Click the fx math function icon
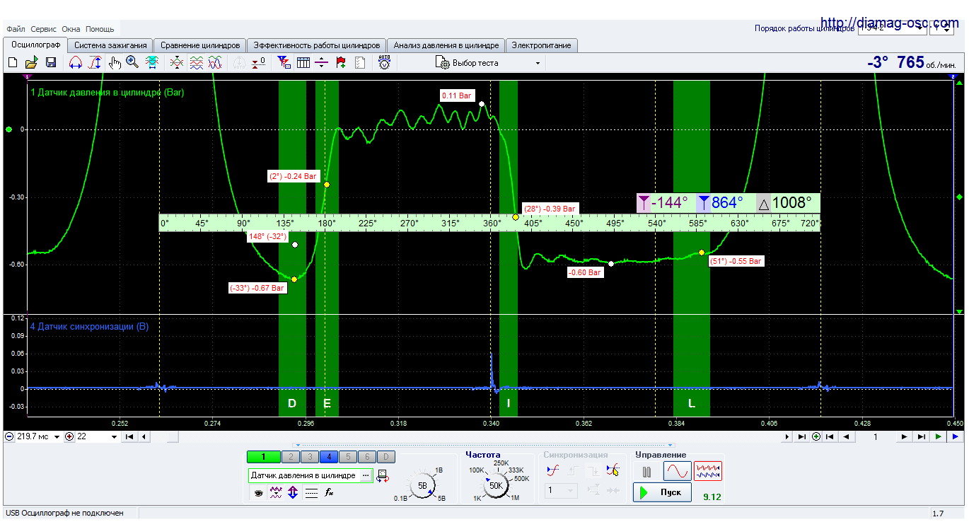The image size is (969, 522). pos(329,493)
